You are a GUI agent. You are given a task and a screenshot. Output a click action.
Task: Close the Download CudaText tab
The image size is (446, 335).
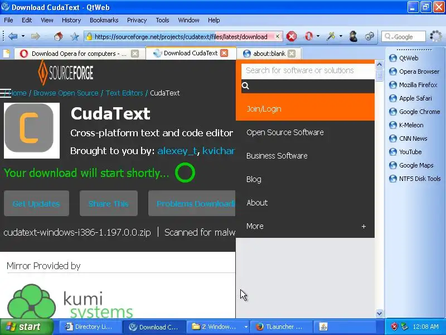click(x=224, y=53)
